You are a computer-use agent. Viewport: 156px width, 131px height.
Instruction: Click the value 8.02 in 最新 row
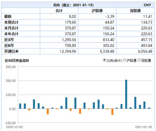point(73,17)
